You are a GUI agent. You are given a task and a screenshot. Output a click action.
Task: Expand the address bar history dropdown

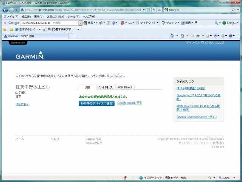click(x=144, y=10)
